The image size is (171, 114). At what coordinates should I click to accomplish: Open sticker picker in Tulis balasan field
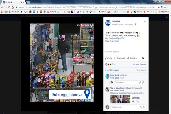click(x=143, y=82)
